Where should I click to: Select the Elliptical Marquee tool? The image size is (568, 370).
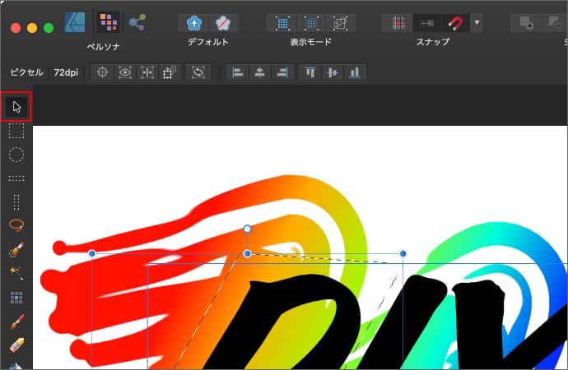tap(16, 155)
